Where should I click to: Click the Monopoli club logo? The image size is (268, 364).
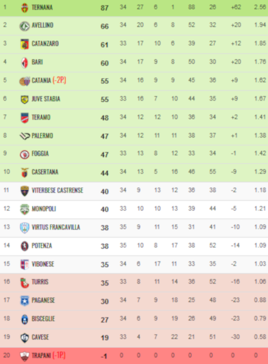[25, 209]
